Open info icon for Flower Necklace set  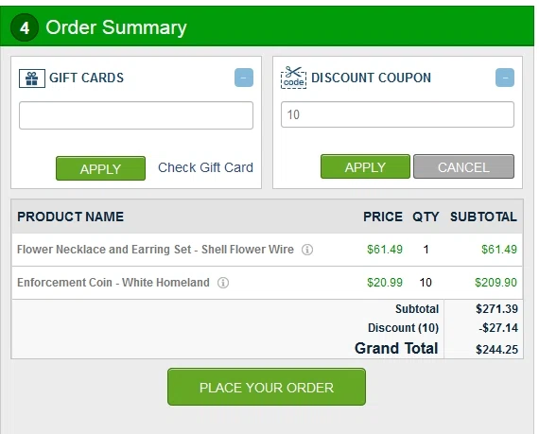click(x=307, y=250)
